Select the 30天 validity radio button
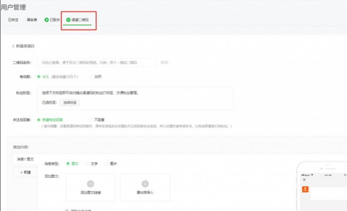The width and height of the screenshot is (347, 211). tap(90, 77)
